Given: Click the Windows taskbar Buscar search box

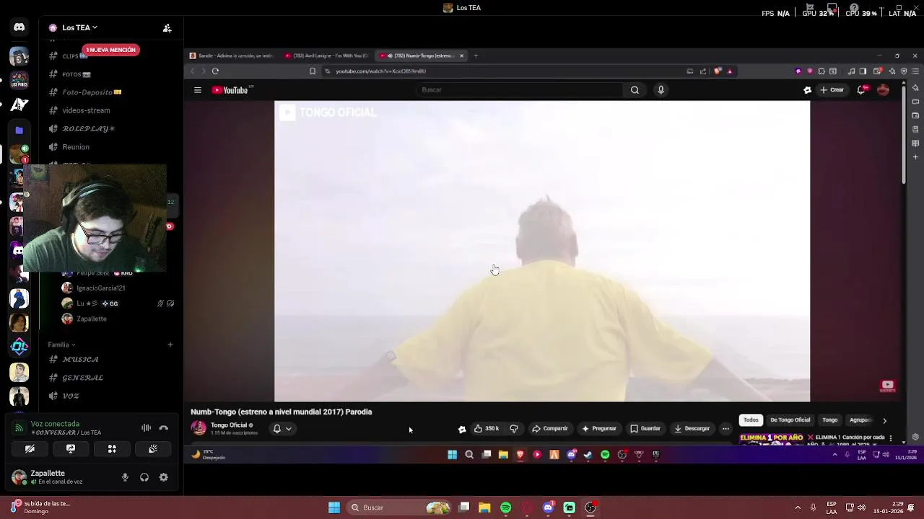Looking at the screenshot, I should point(399,507).
